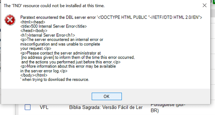Tick the VFL resource checkbox
The image size is (215, 115).
tap(27, 107)
